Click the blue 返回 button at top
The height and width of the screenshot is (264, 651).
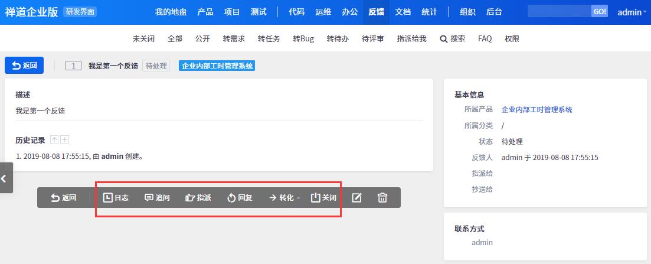point(24,66)
